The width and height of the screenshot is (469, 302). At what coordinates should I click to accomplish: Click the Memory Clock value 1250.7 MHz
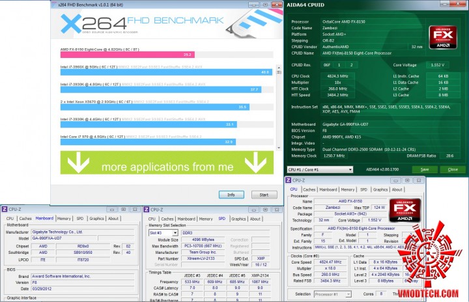click(x=334, y=156)
